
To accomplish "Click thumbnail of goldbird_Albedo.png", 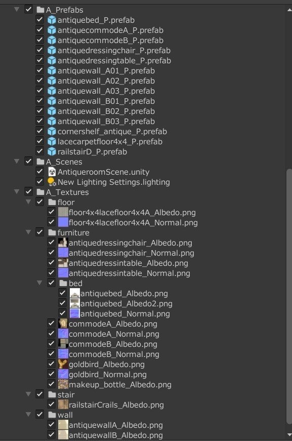I will tap(63, 364).
